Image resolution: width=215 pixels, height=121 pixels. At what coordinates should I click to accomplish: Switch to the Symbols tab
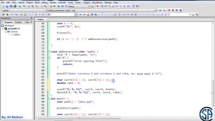(18, 22)
